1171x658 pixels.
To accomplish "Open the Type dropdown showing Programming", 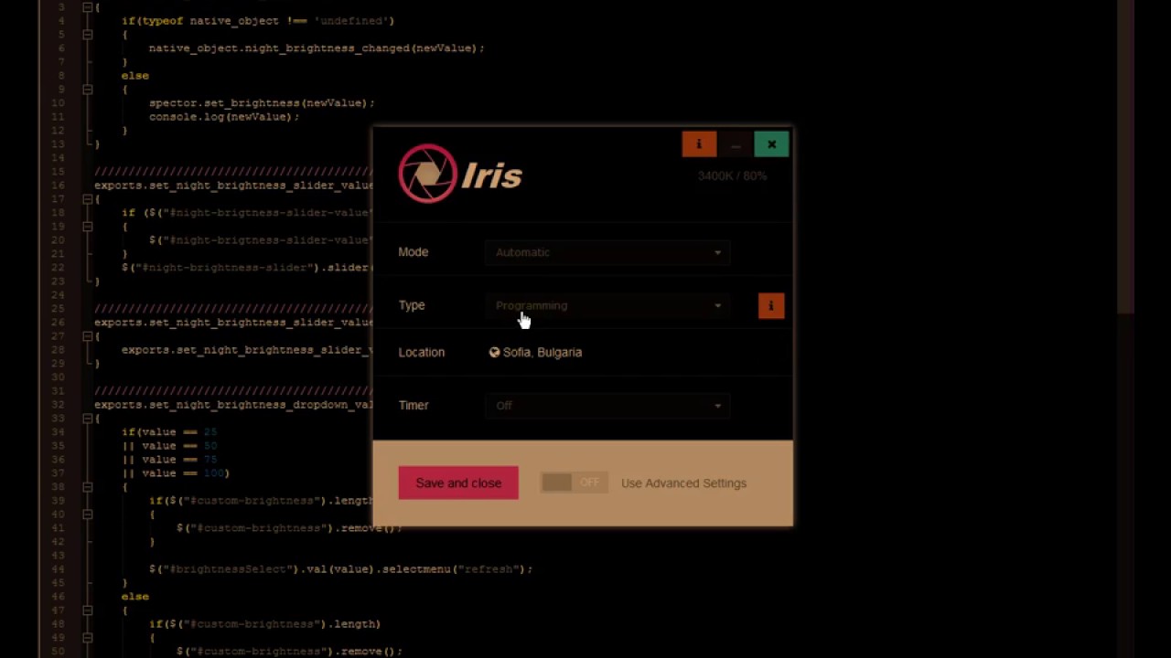I will click(607, 305).
